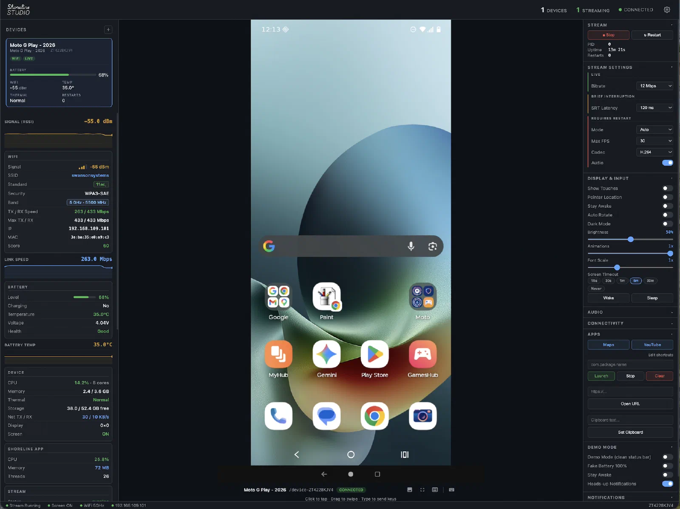Click Edit shortcuts link

pos(660,355)
